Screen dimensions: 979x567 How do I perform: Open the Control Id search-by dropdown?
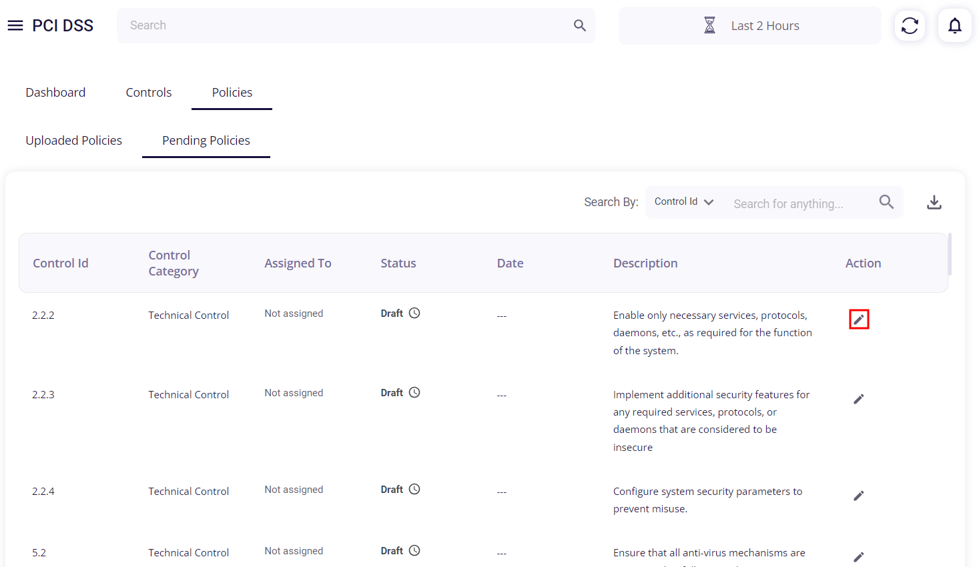[684, 201]
